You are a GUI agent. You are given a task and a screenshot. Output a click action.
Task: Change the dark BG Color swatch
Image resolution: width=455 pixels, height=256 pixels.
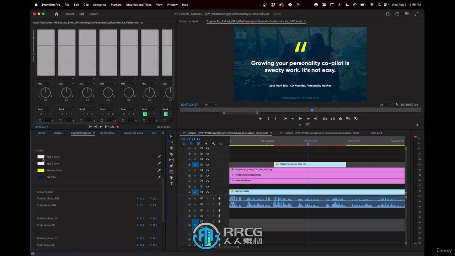point(41,177)
